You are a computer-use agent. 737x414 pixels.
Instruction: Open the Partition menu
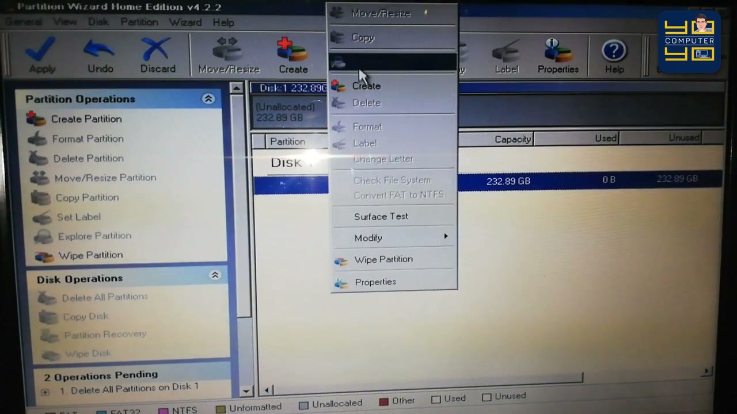pos(139,22)
